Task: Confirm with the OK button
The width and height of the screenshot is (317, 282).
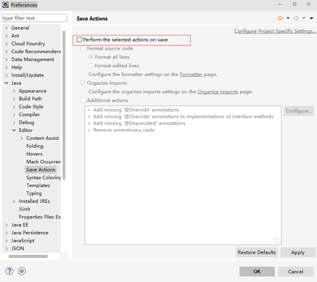Action: (x=257, y=271)
